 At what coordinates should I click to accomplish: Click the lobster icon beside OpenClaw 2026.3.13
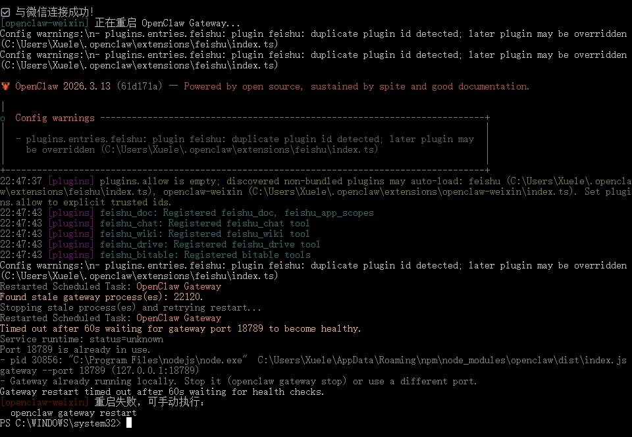pos(5,86)
